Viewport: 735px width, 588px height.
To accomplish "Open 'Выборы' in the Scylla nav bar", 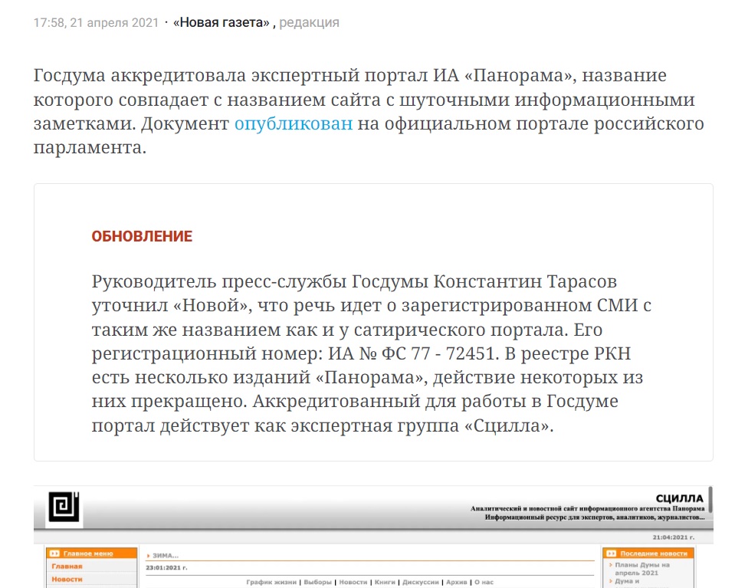I will pos(317,582).
